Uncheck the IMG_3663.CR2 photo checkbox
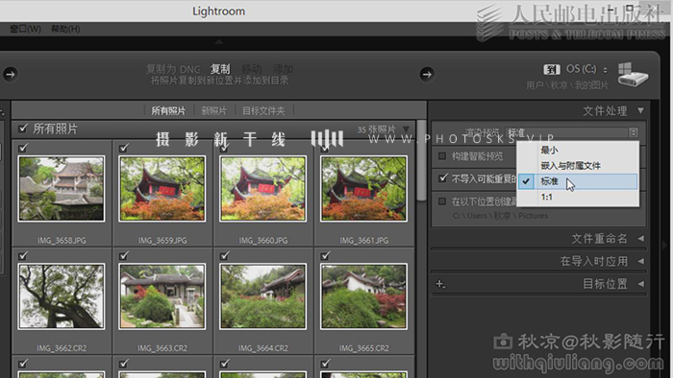The height and width of the screenshot is (378, 673). click(x=124, y=256)
